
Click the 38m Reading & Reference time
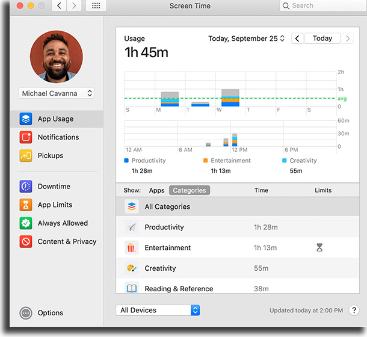pyautogui.click(x=261, y=288)
